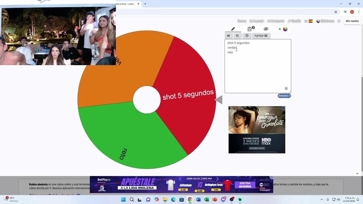The width and height of the screenshot is (363, 204).
Task: Click Nuevo to create new wheel
Action: pyautogui.click(x=242, y=21)
